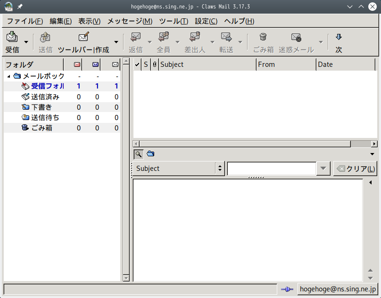Open the 返信 dropdown arrow
The width and height of the screenshot is (381, 298).
point(150,42)
